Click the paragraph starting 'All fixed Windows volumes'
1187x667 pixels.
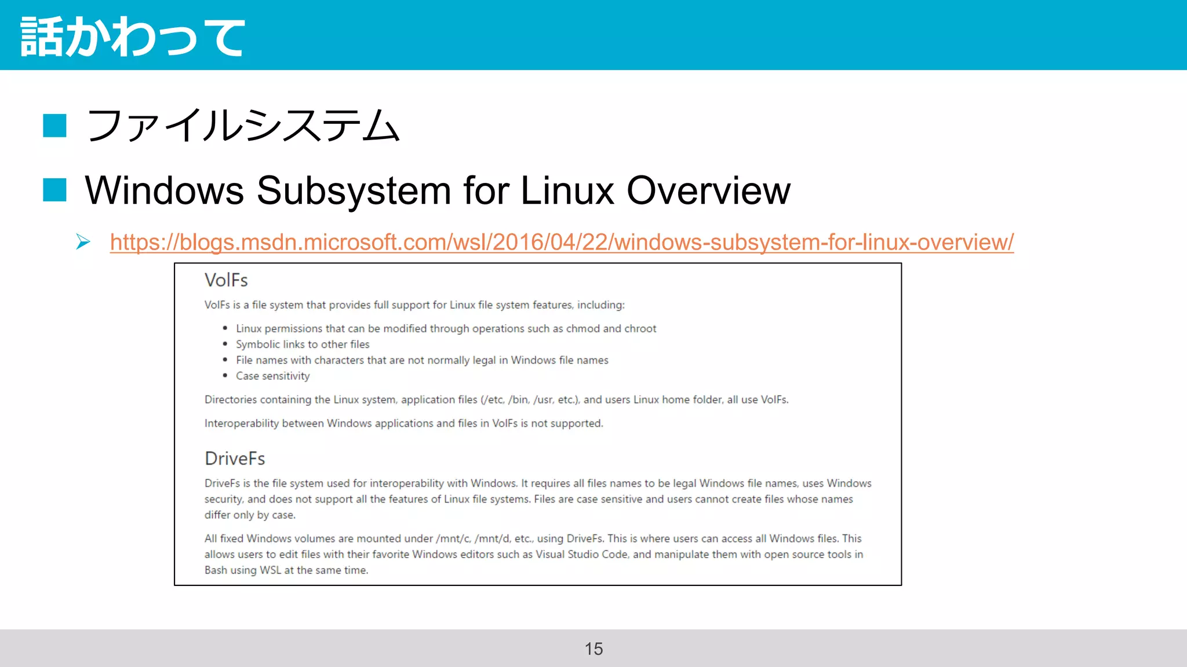(534, 554)
